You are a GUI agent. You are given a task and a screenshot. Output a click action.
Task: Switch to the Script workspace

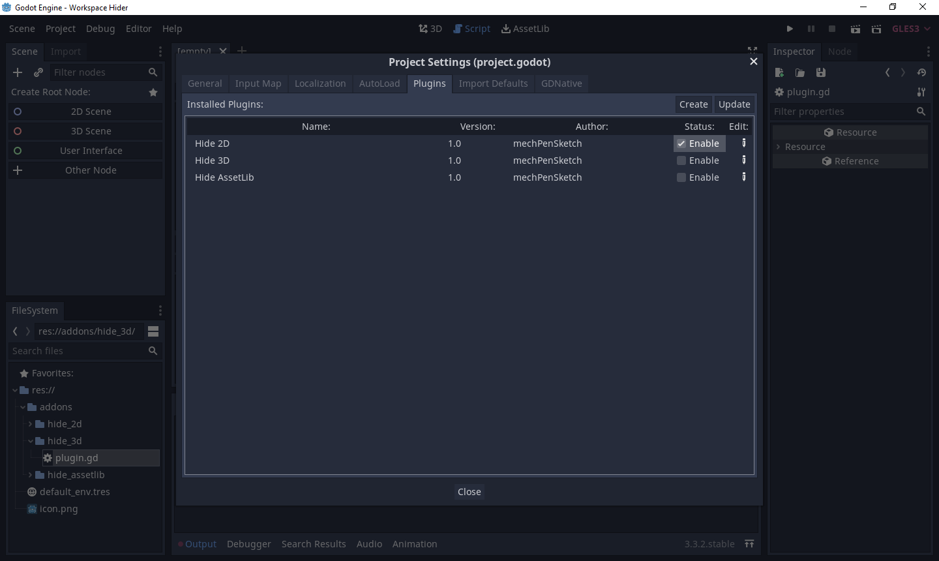click(471, 29)
